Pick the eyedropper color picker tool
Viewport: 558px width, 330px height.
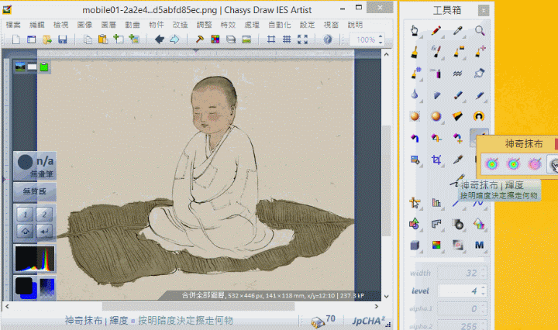click(458, 30)
